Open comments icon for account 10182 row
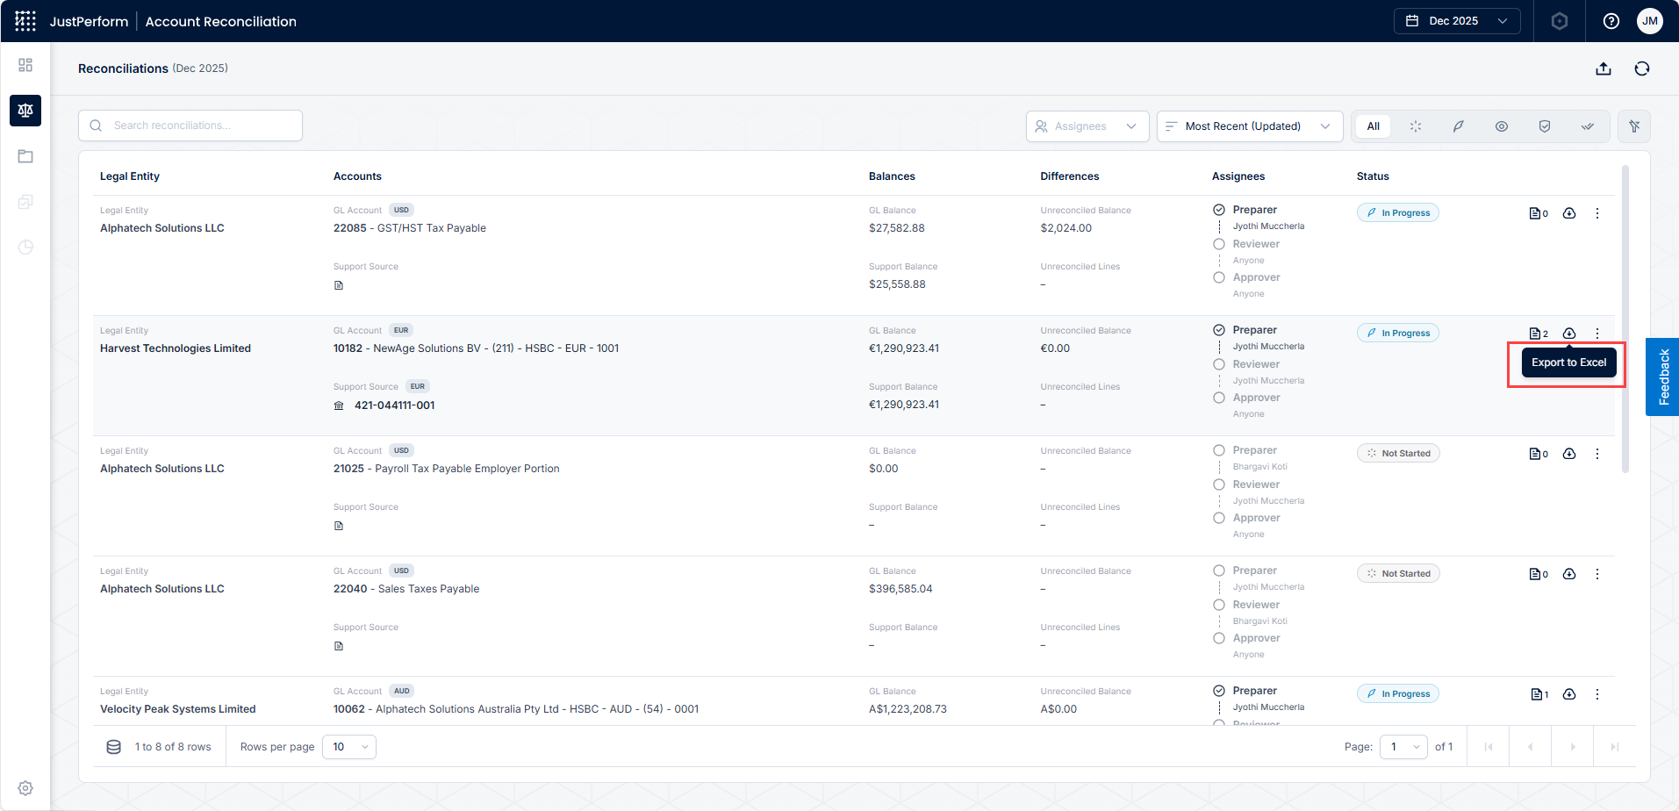 (x=1539, y=334)
